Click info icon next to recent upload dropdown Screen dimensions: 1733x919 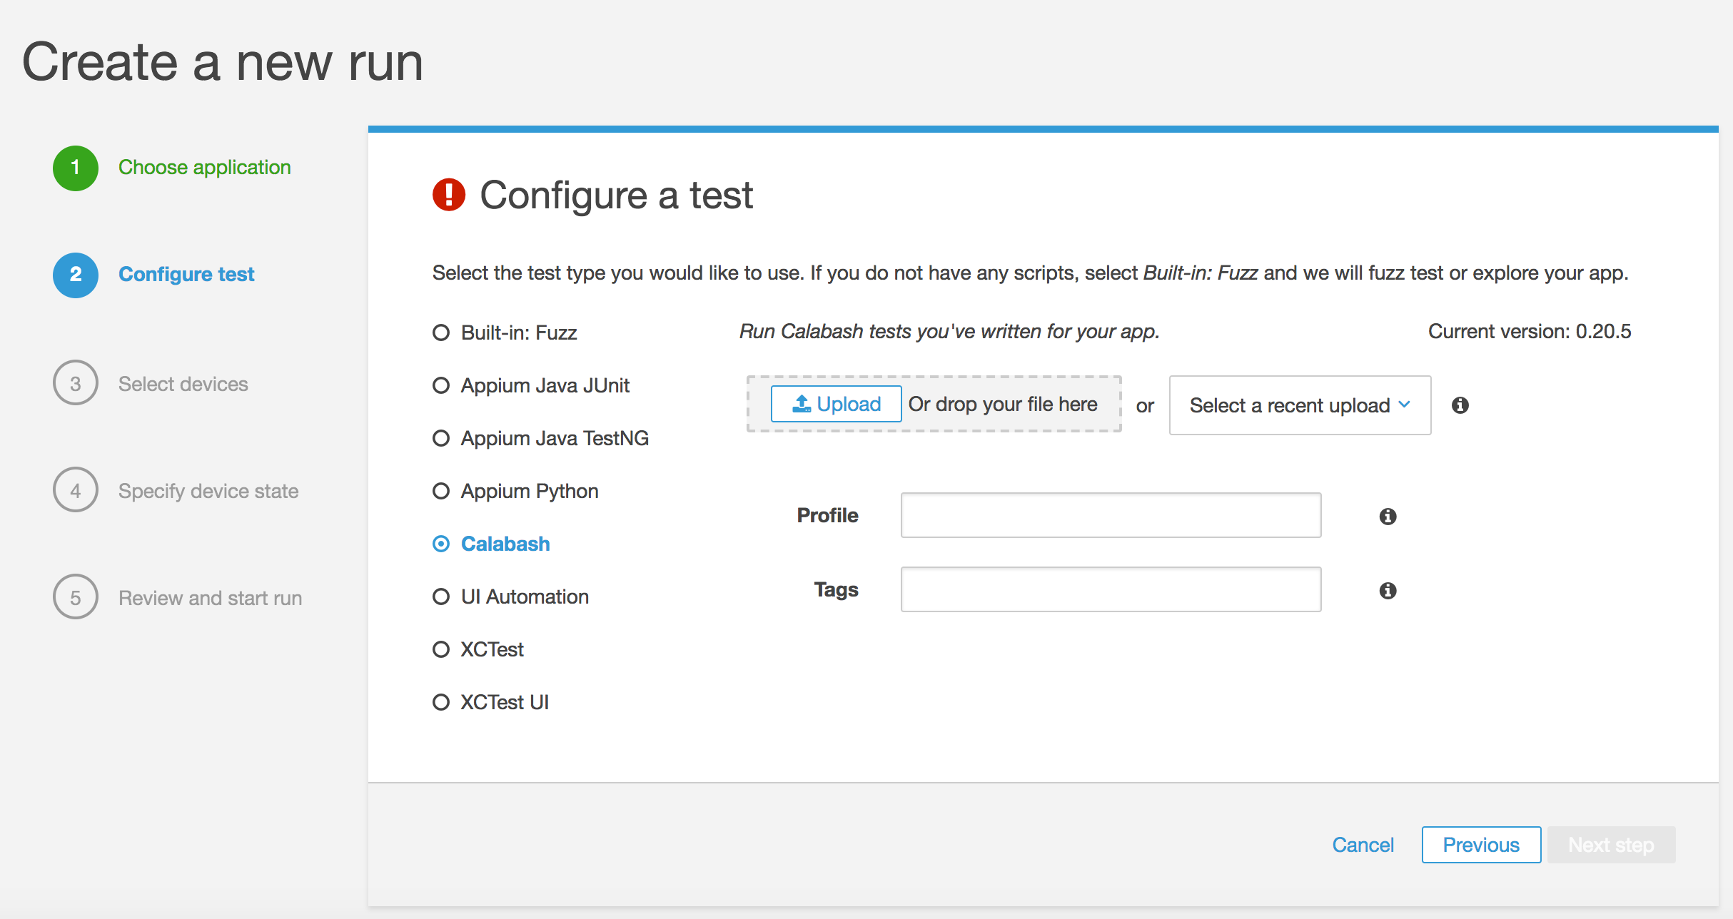coord(1460,405)
